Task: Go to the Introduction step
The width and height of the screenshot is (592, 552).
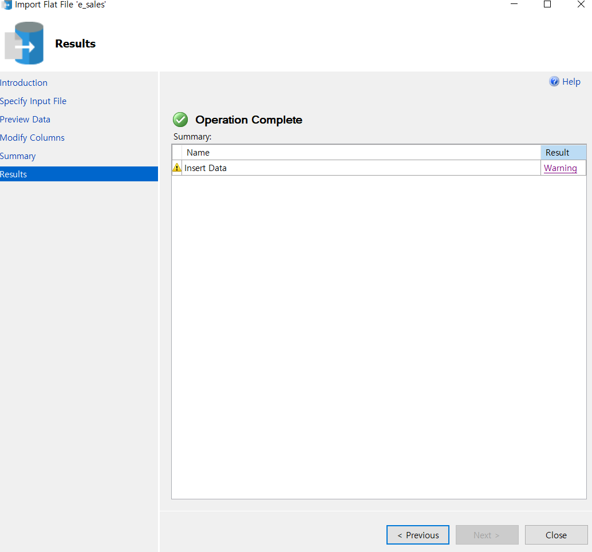Action: click(23, 82)
